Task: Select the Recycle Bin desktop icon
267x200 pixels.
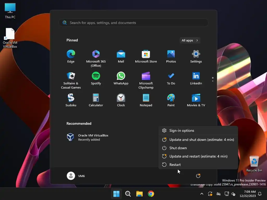Action: click(x=254, y=164)
